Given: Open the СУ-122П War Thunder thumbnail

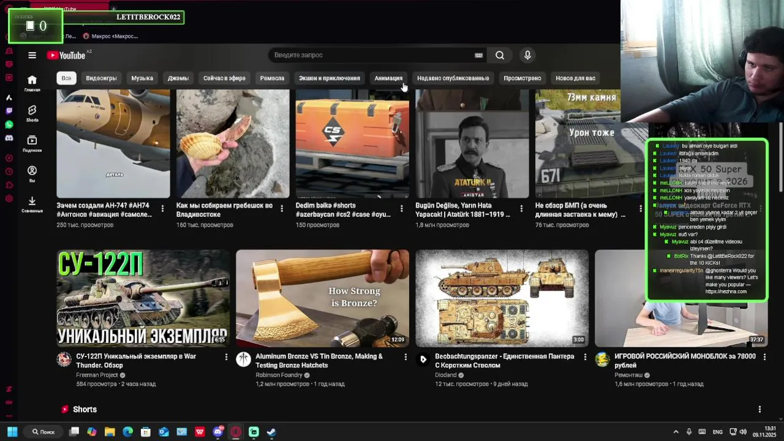Looking at the screenshot, I should [x=143, y=298].
